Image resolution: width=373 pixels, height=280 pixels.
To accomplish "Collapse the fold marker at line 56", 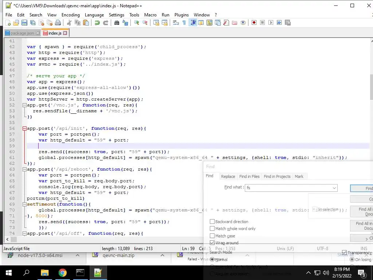I will [x=24, y=129].
